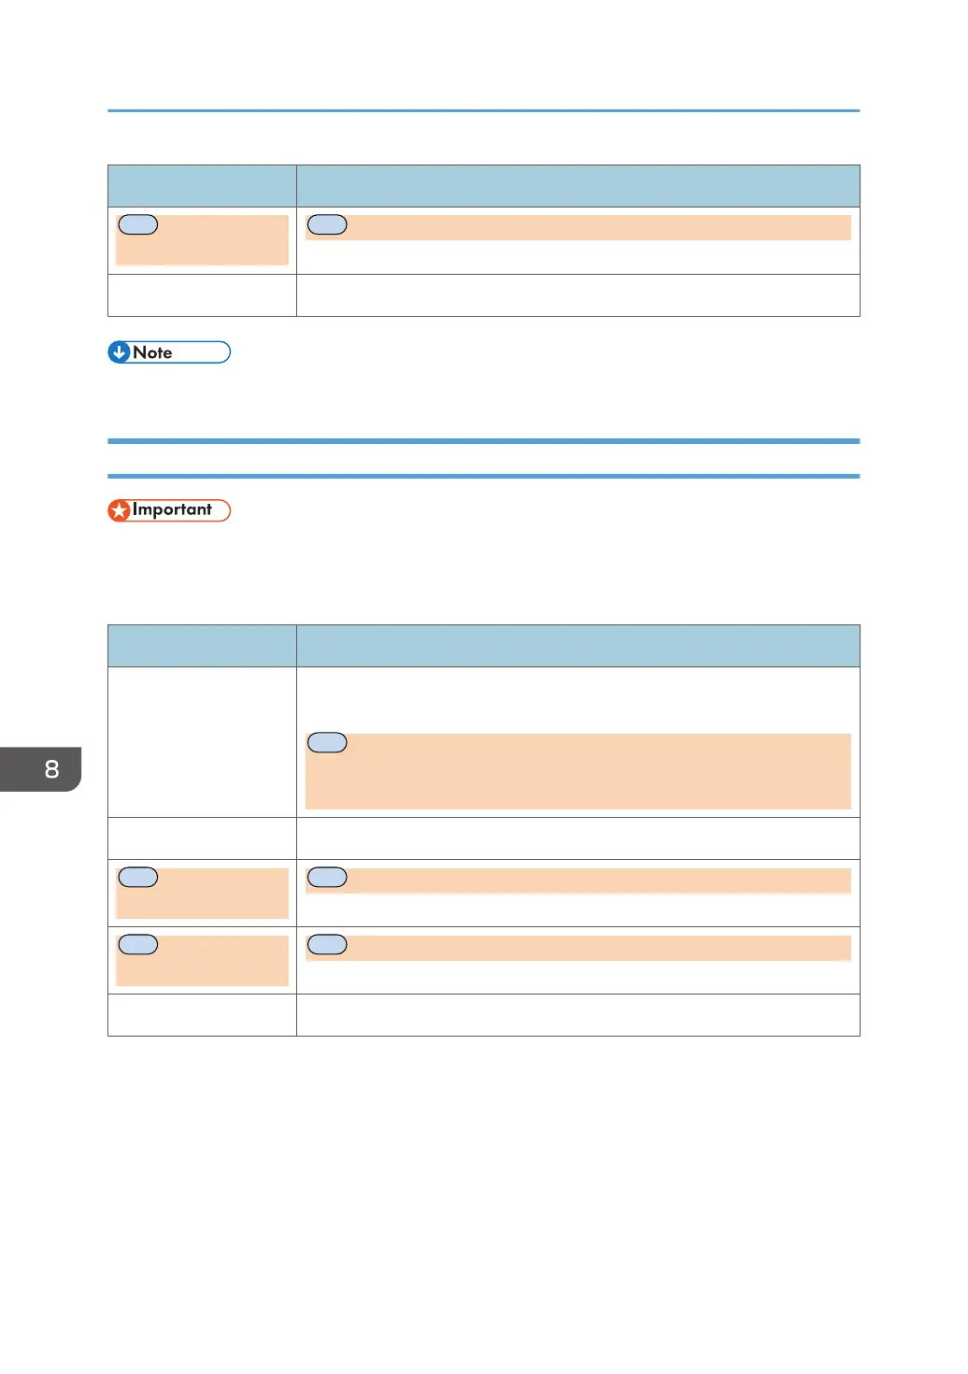Click the blue down-arrow Note icon
The width and height of the screenshot is (968, 1374).
point(119,352)
